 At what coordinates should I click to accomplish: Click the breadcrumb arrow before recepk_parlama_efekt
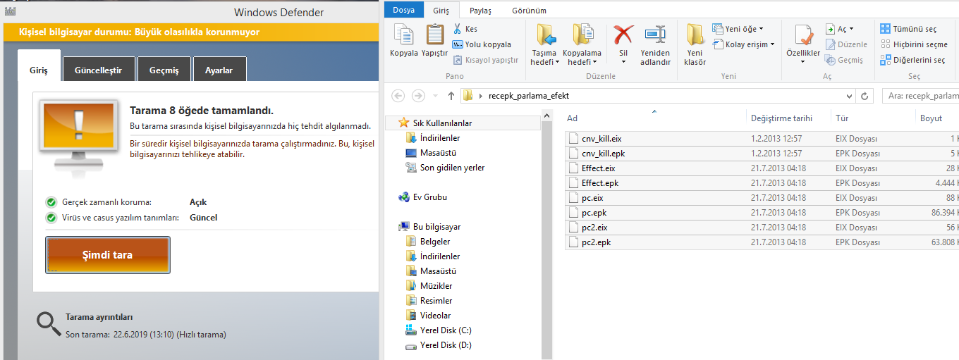pyautogui.click(x=481, y=96)
